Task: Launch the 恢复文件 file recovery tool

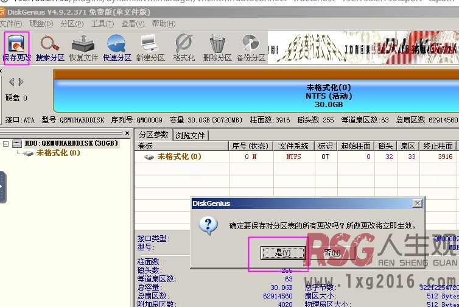Action: (x=83, y=48)
